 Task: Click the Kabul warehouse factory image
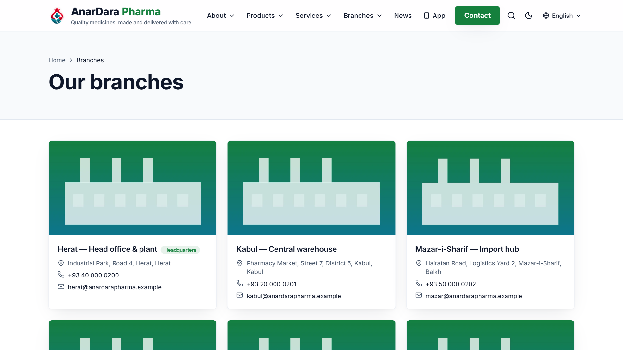311,188
